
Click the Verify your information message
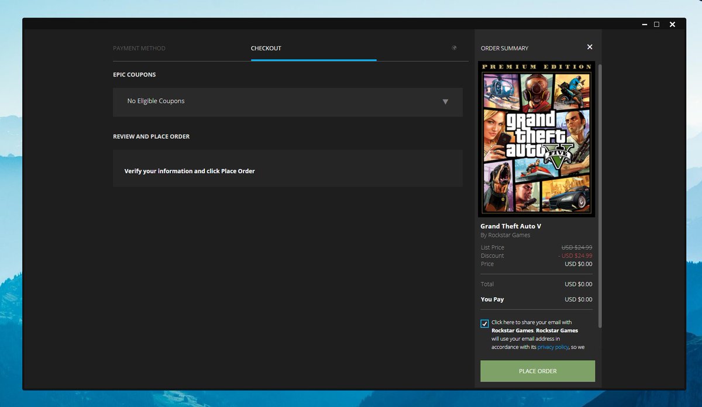pos(190,171)
